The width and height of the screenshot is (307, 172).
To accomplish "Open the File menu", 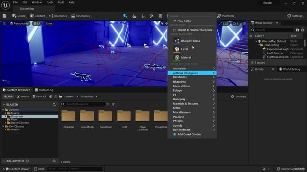I will coord(15,2).
